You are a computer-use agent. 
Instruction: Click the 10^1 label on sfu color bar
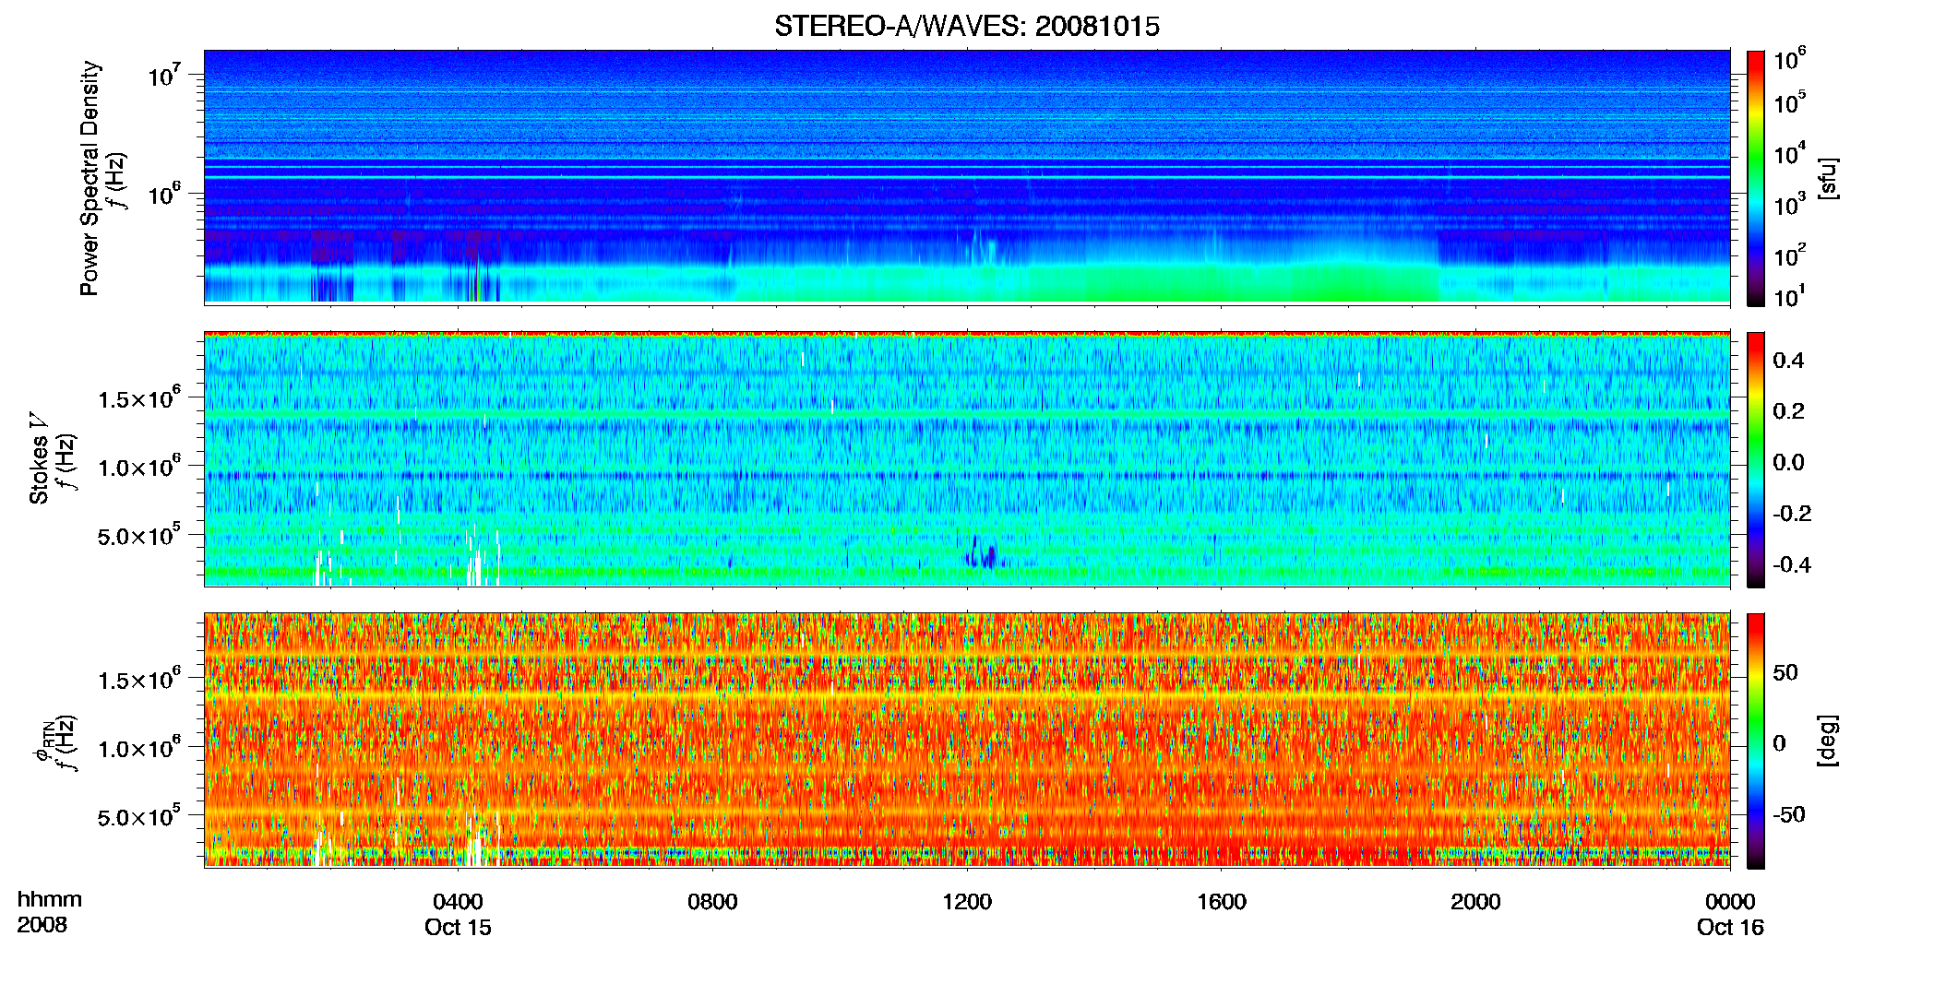1789,296
